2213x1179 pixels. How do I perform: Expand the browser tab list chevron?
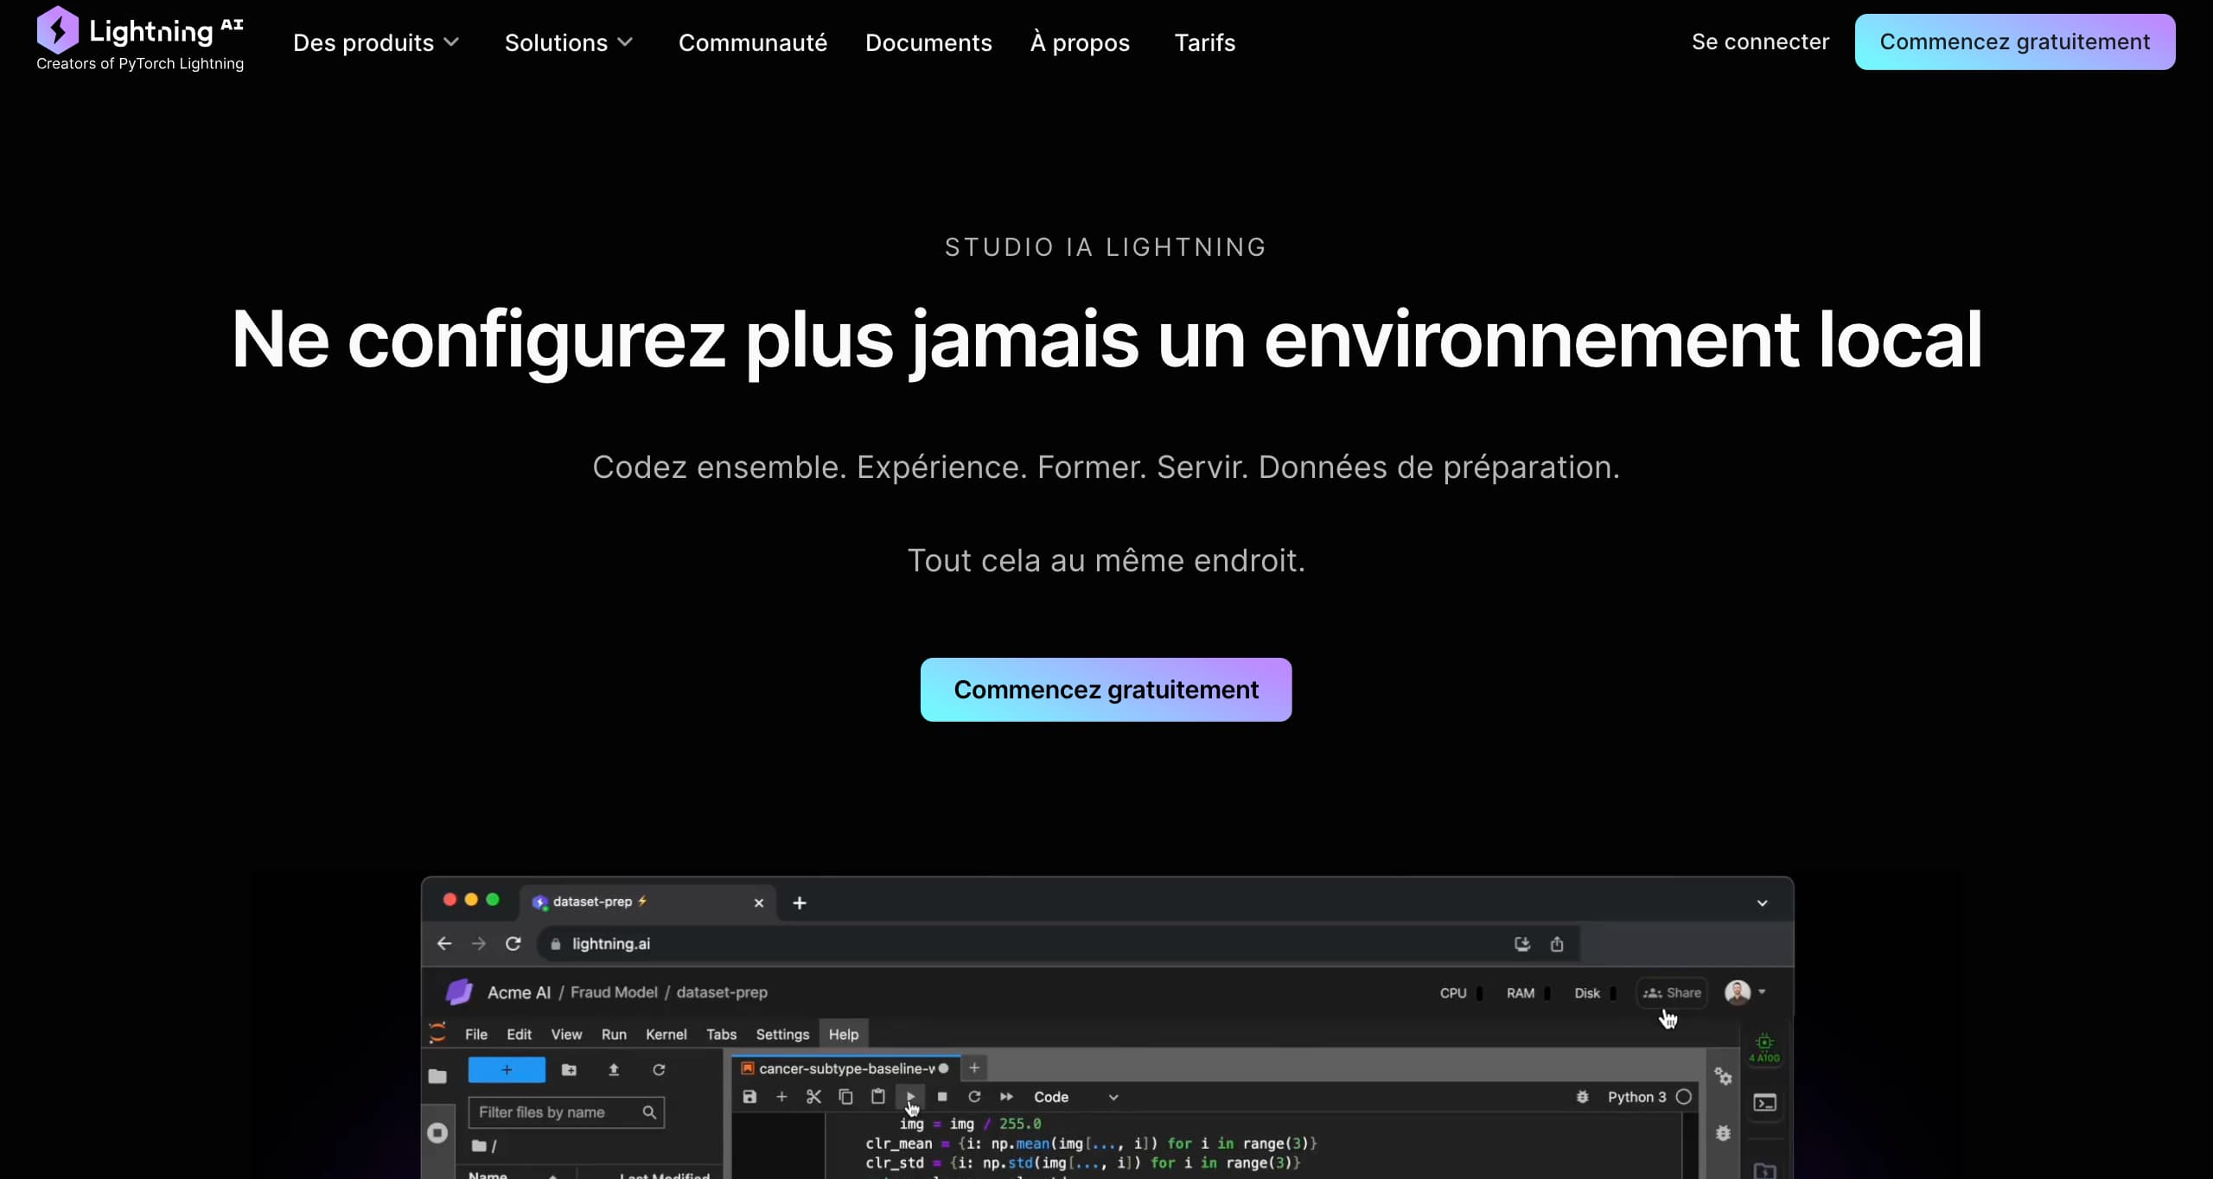[1762, 903]
